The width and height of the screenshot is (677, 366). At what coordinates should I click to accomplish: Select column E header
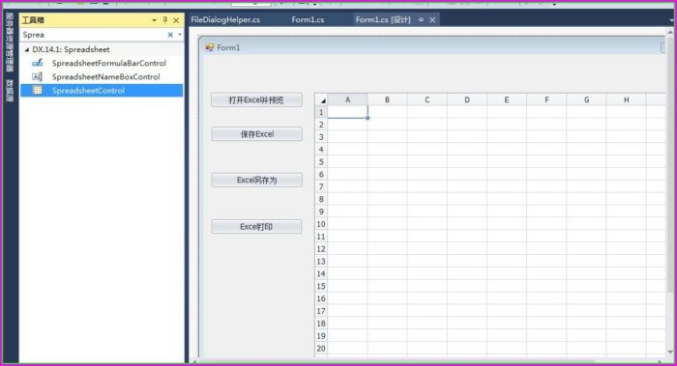(x=507, y=100)
